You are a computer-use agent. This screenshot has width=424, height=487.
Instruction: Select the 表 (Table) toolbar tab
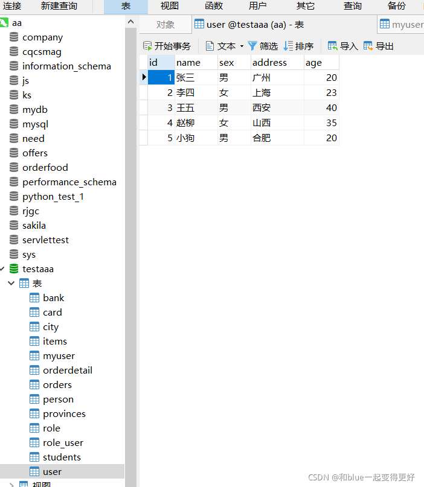pyautogui.click(x=126, y=7)
